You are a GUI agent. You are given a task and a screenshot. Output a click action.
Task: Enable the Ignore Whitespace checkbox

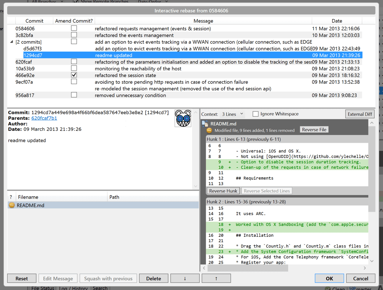[x=255, y=114]
